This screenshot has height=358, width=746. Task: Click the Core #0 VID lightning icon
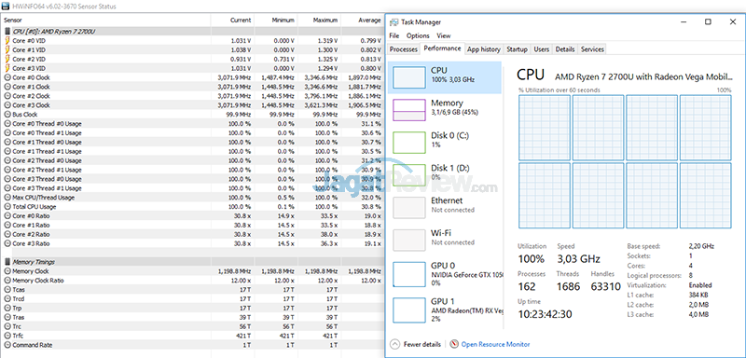(7, 40)
